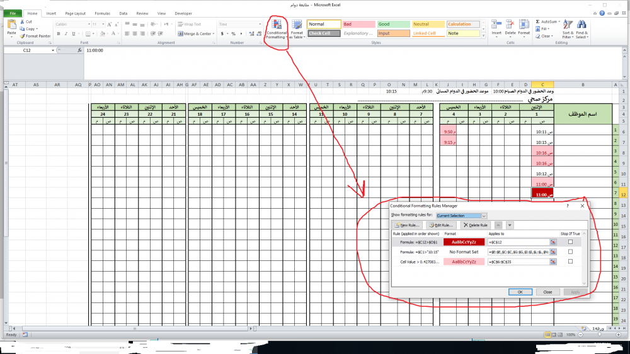Viewport: 630px width, 354px height.
Task: Switch to the Insert tab
Action: pos(51,14)
